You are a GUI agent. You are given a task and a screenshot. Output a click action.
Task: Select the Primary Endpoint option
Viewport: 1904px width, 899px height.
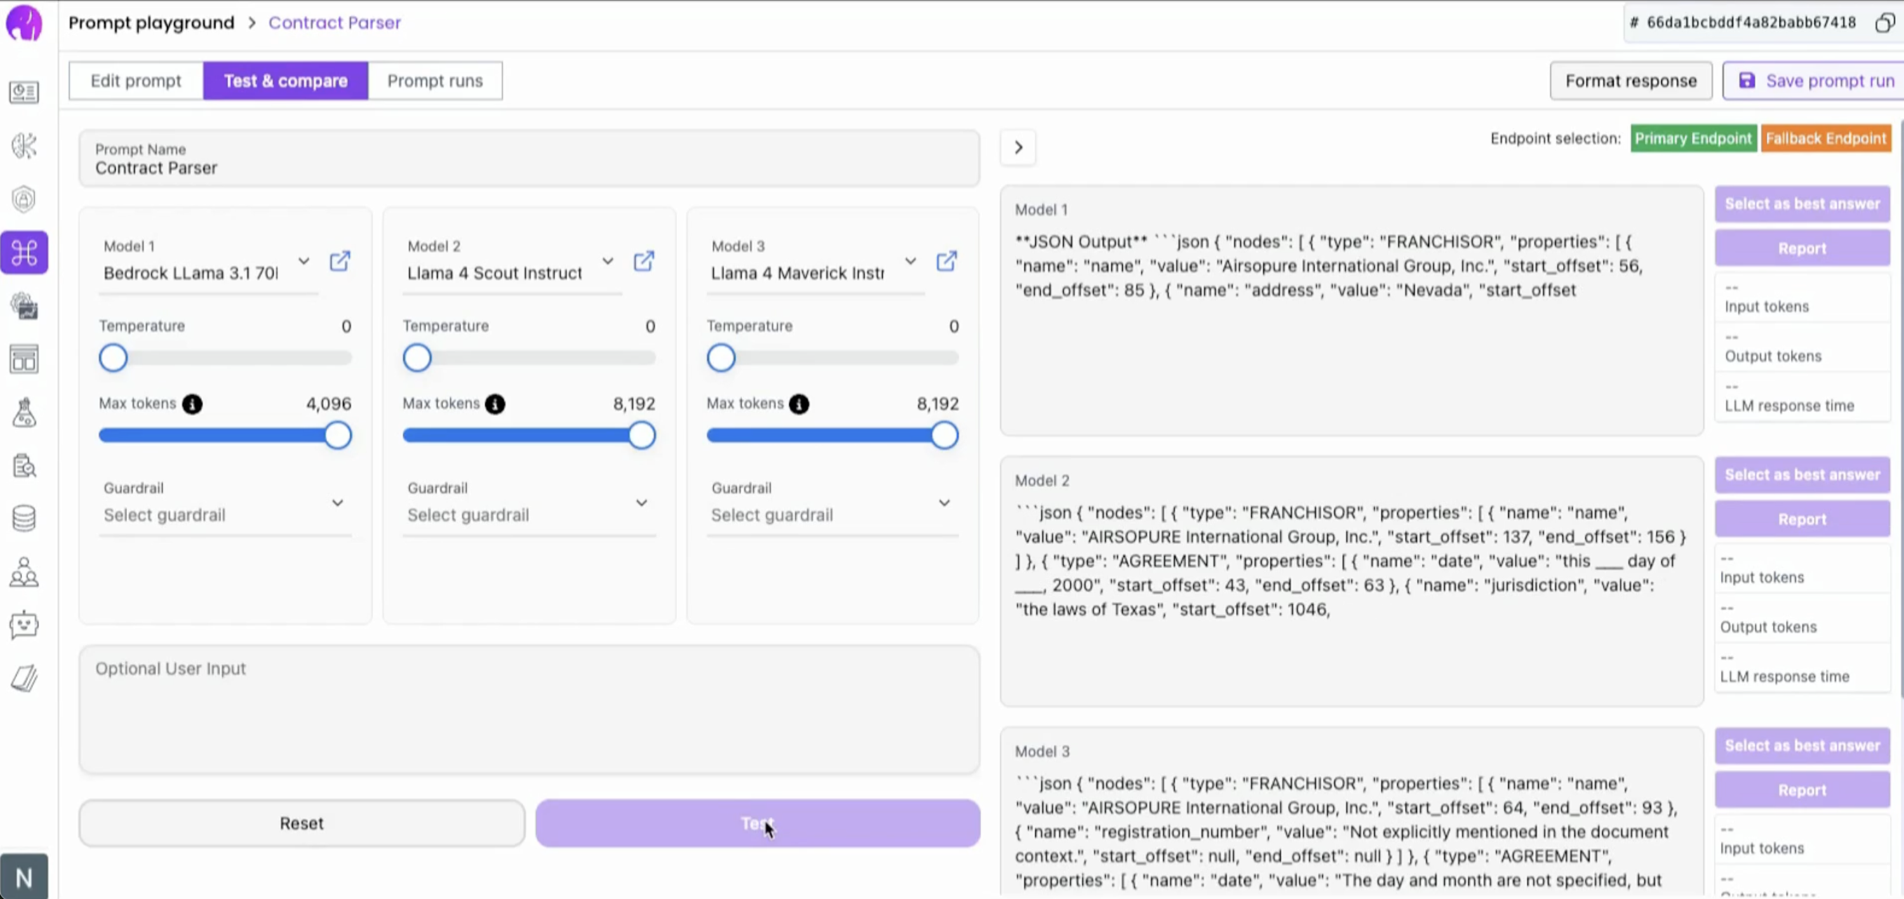tap(1693, 139)
